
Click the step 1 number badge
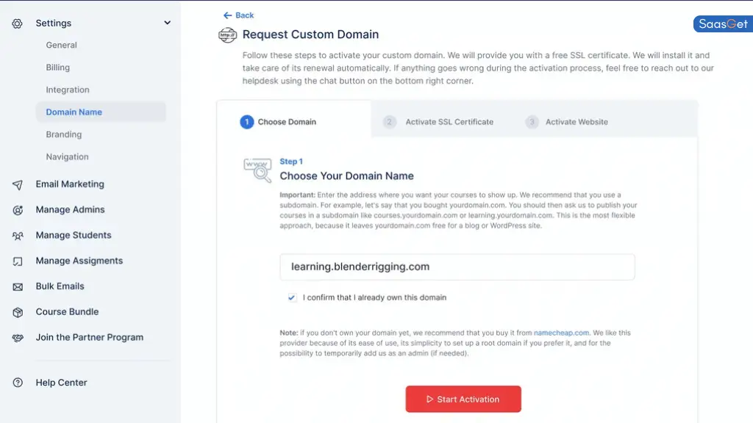[247, 122]
